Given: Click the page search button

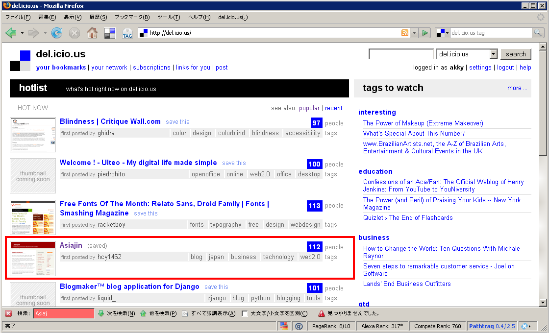Looking at the screenshot, I should point(516,54).
